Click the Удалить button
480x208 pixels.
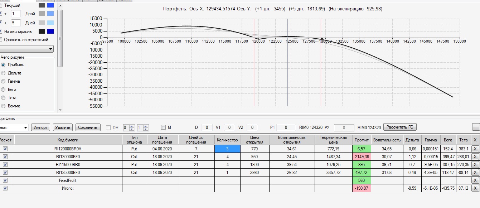[63, 127]
